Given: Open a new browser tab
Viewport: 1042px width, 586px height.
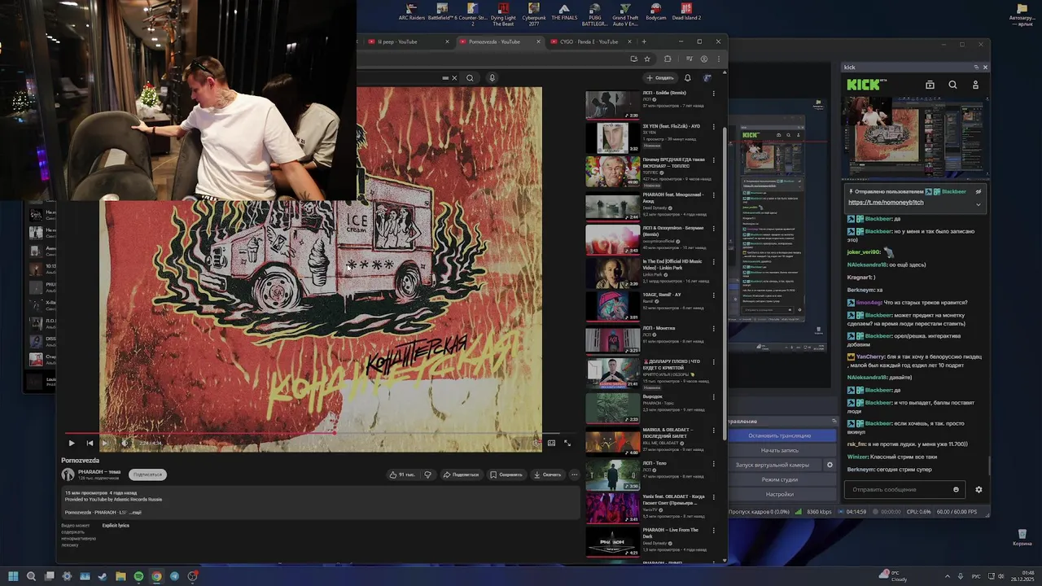Looking at the screenshot, I should pyautogui.click(x=644, y=42).
